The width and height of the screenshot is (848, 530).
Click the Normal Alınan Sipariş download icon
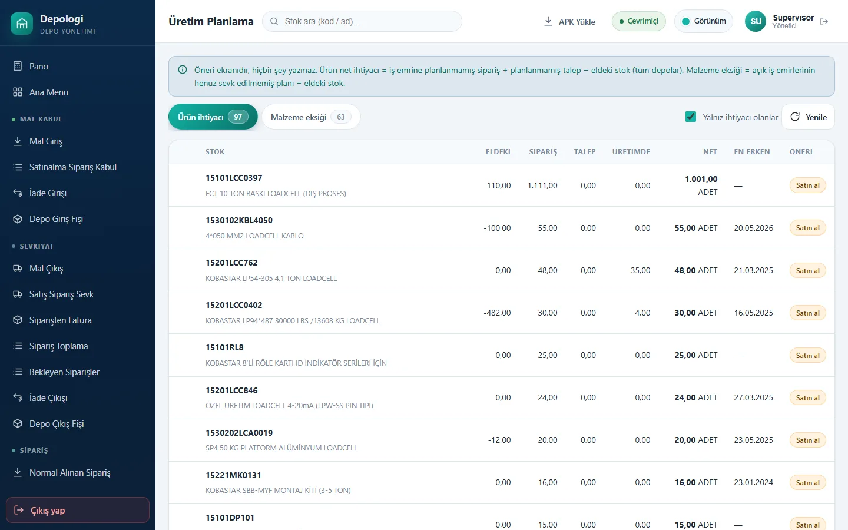click(x=18, y=473)
